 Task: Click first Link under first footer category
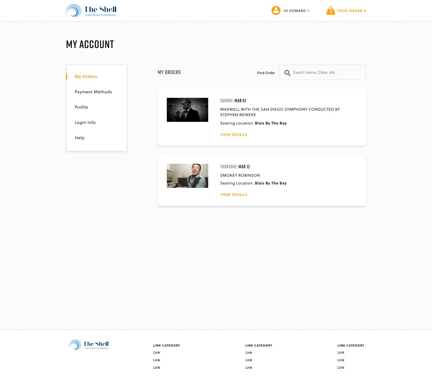point(157,352)
